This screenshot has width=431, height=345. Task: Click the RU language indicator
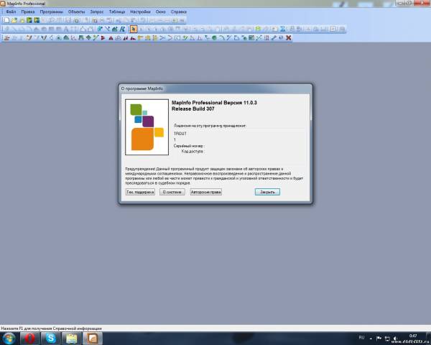(x=361, y=338)
